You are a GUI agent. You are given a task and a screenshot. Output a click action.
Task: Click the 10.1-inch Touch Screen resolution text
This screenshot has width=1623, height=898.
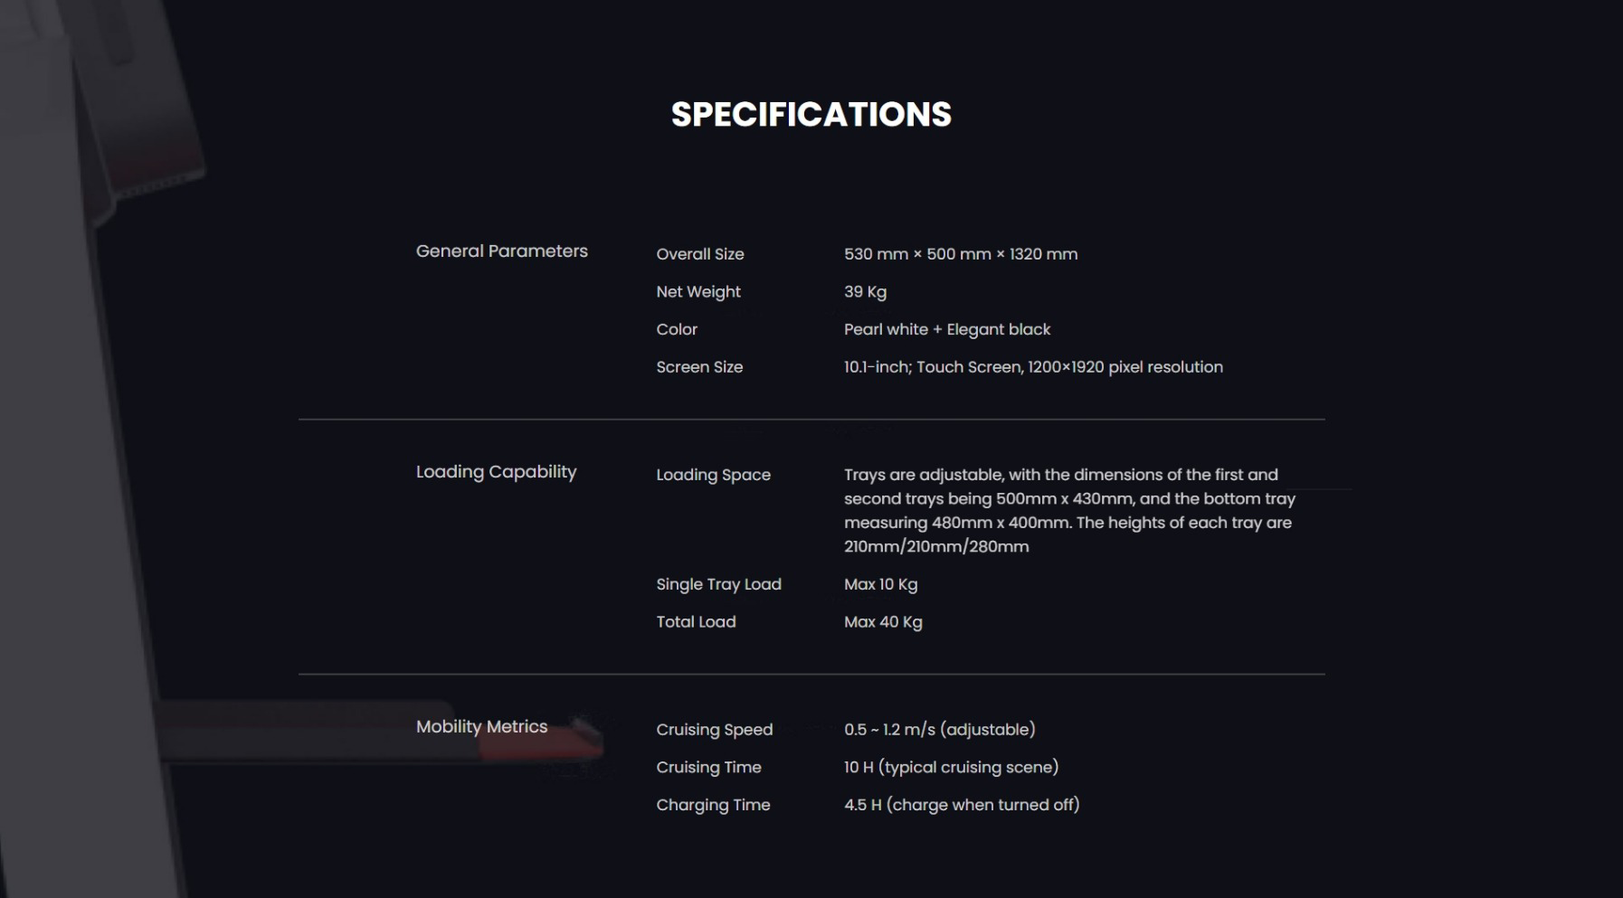coord(1033,367)
